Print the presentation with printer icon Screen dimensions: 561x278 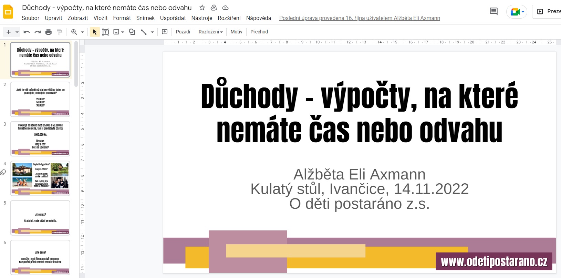[x=49, y=32]
